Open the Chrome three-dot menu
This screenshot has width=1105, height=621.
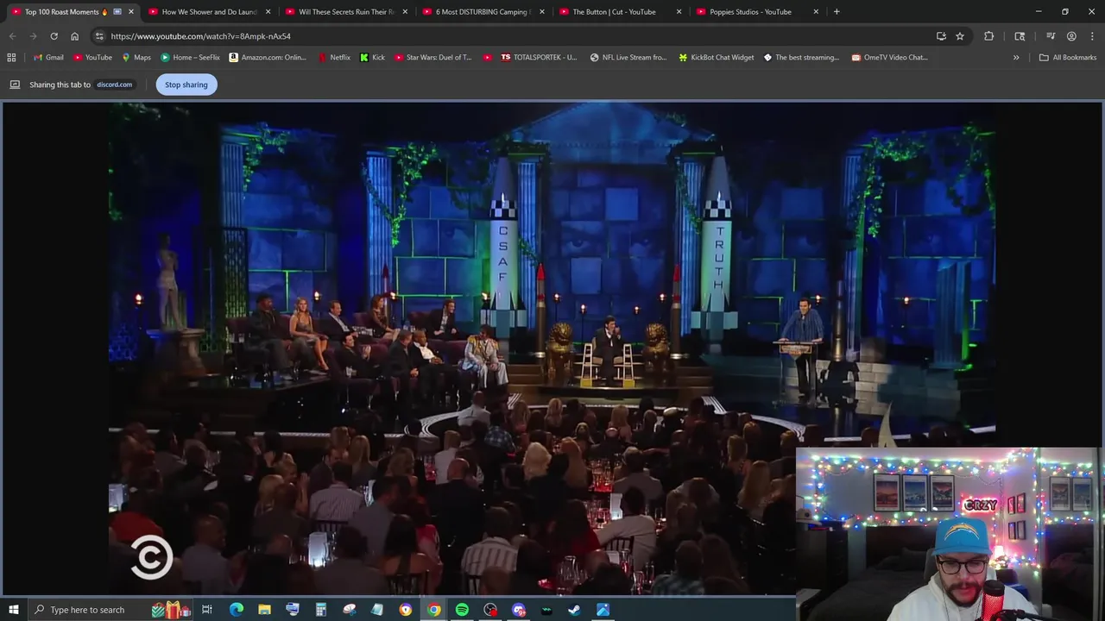click(x=1092, y=36)
